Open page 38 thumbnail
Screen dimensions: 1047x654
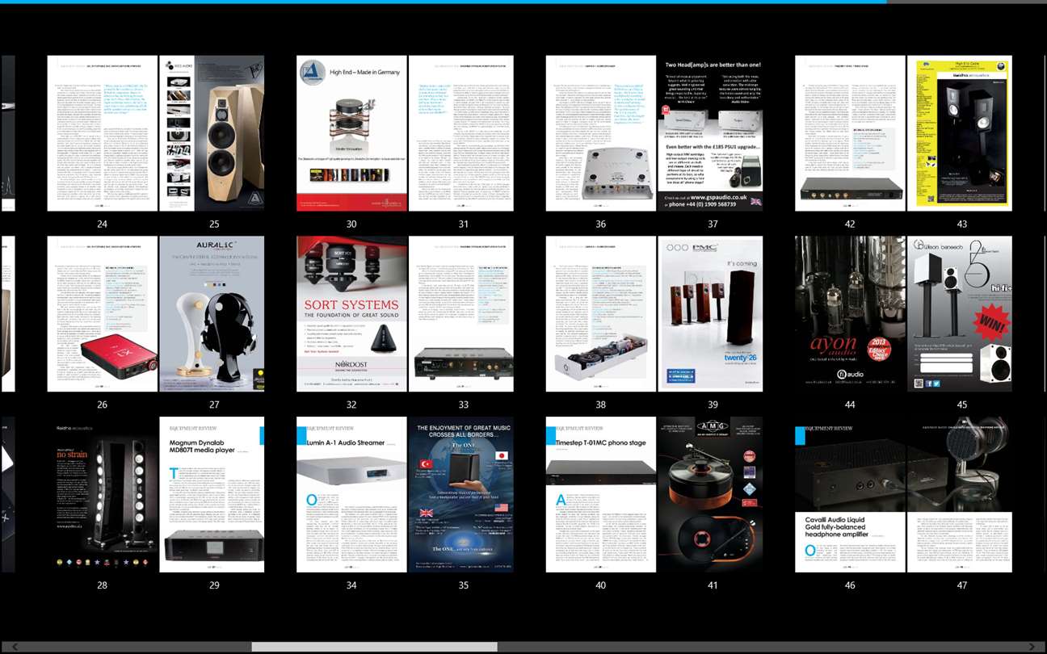pos(601,314)
